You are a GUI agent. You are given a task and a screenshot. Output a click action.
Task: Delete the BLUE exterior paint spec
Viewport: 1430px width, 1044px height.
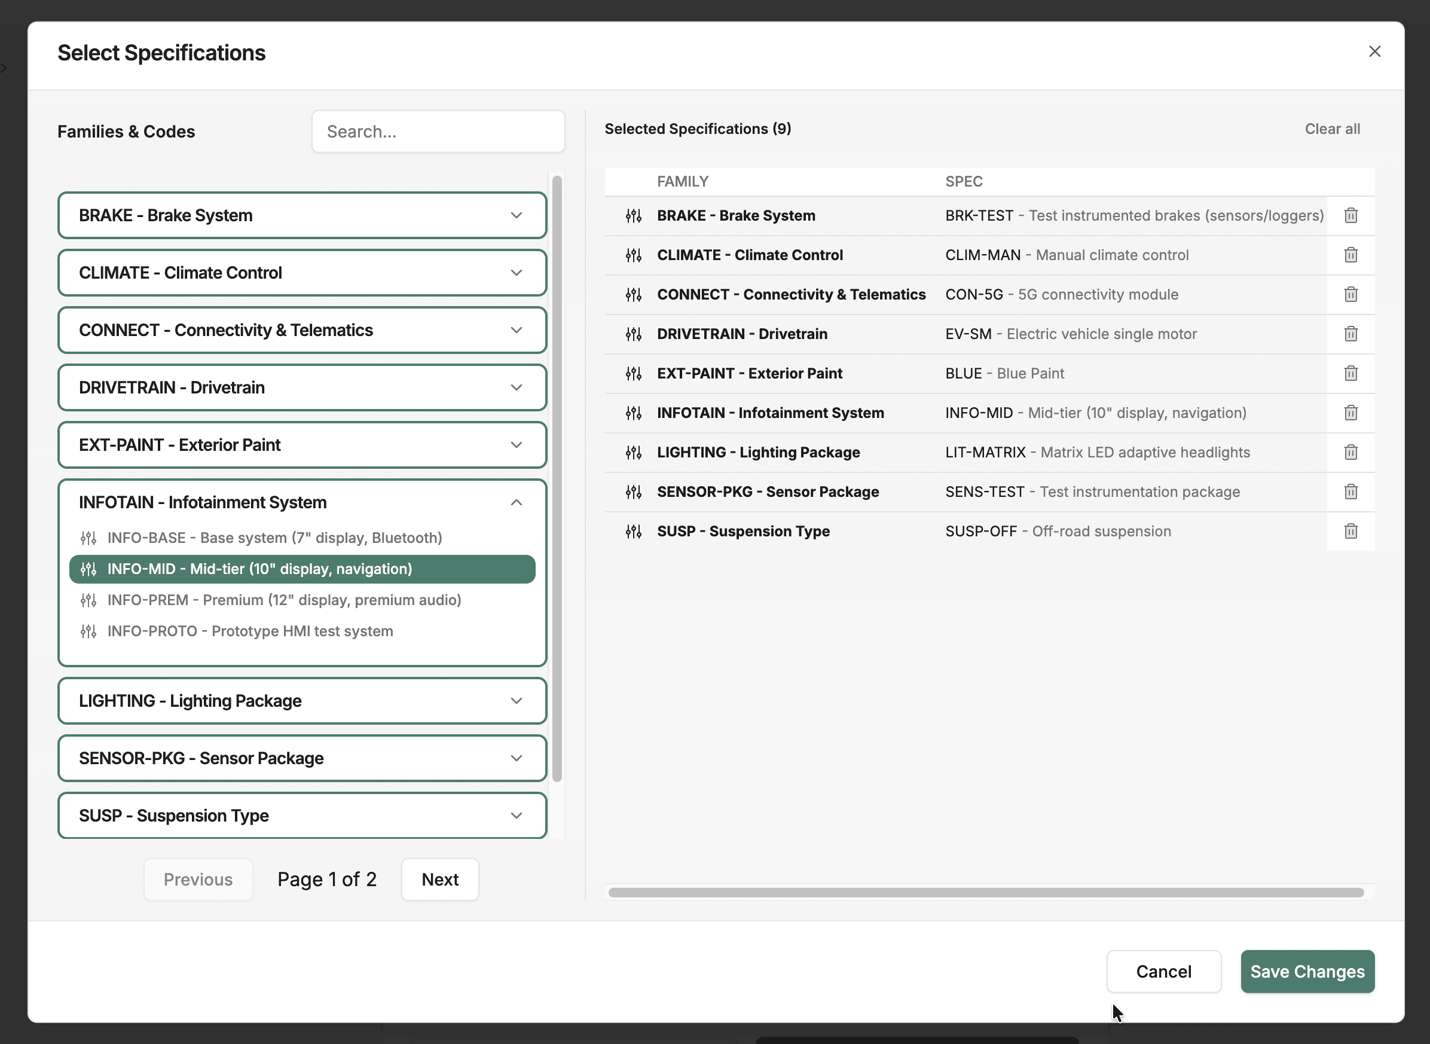pos(1350,374)
